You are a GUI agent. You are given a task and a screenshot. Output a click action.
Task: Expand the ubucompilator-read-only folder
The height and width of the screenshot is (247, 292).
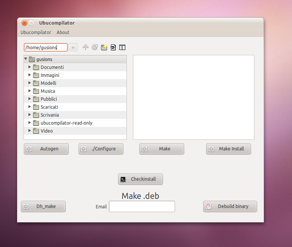tap(29, 123)
